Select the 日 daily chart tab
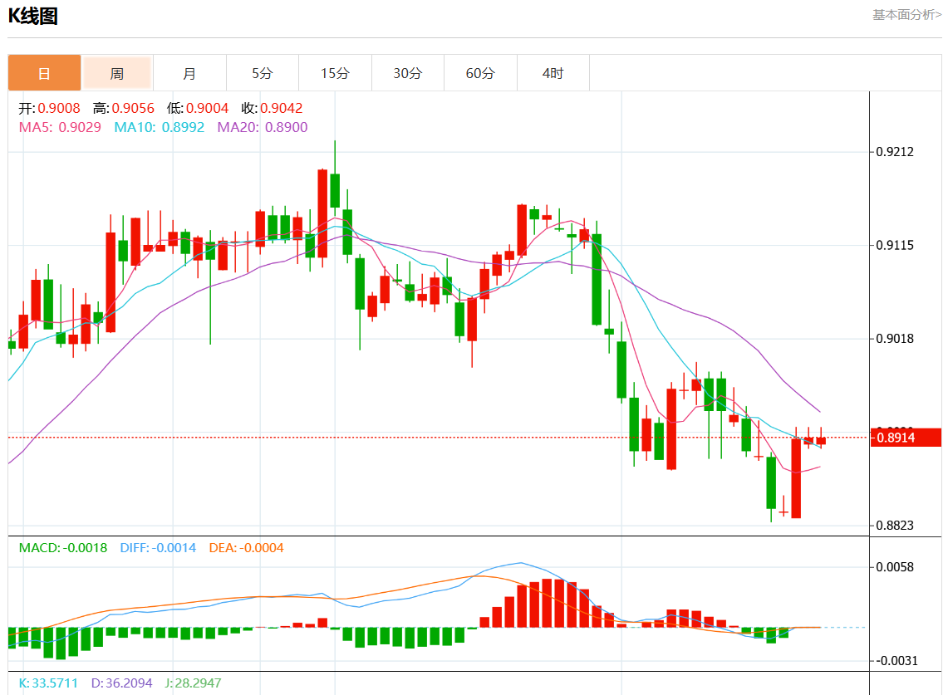Image resolution: width=948 pixels, height=695 pixels. [44, 73]
